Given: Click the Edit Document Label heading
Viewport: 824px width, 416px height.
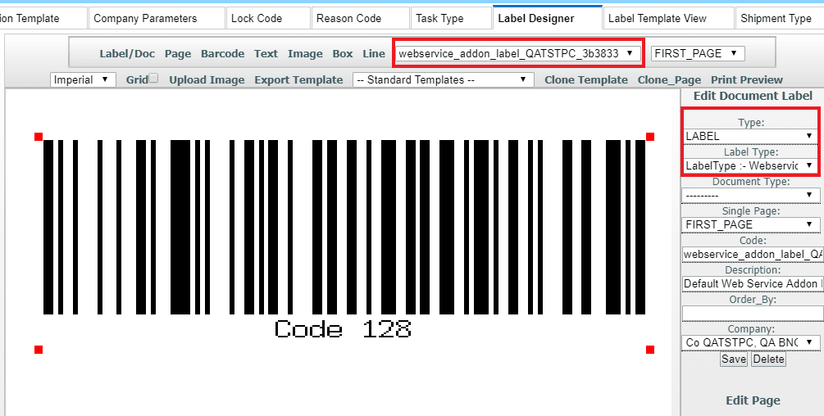Looking at the screenshot, I should (753, 96).
